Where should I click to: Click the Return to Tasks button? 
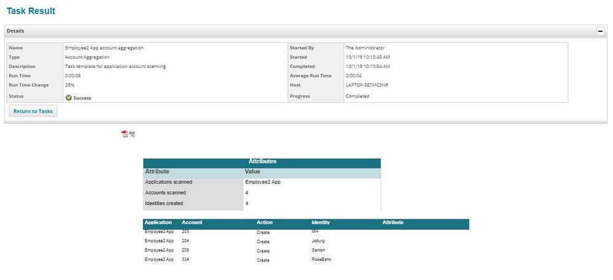[x=33, y=111]
